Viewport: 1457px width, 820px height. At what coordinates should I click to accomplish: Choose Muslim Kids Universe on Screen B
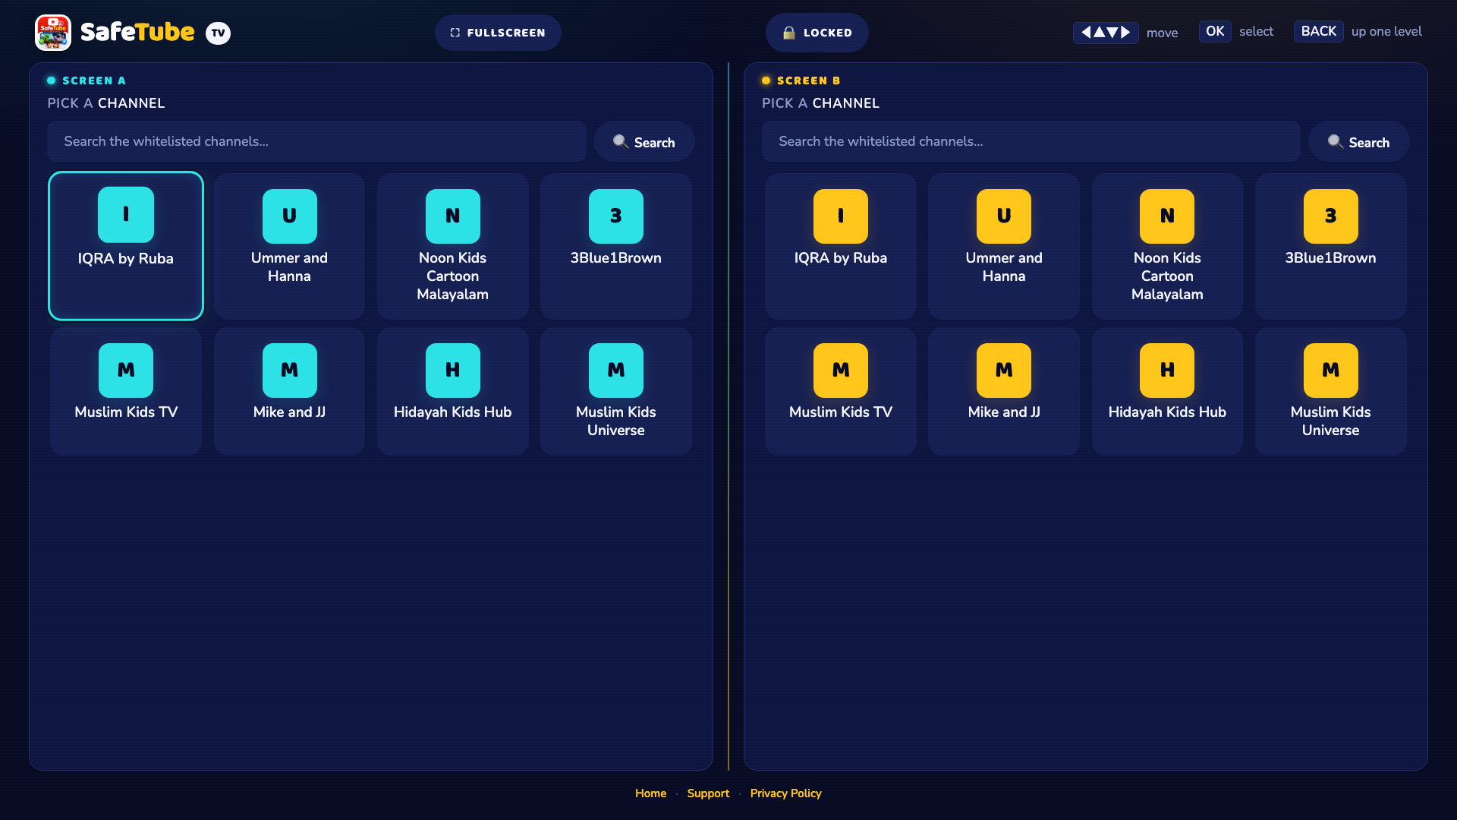point(1331,391)
